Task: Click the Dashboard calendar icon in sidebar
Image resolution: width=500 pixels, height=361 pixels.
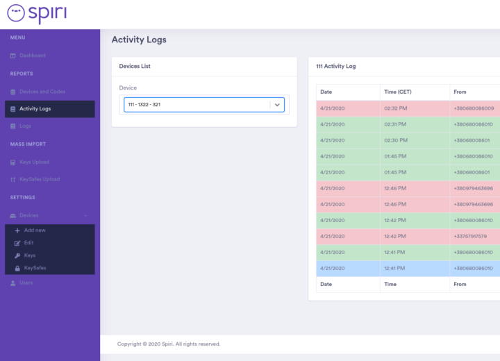Action: pyautogui.click(x=13, y=56)
